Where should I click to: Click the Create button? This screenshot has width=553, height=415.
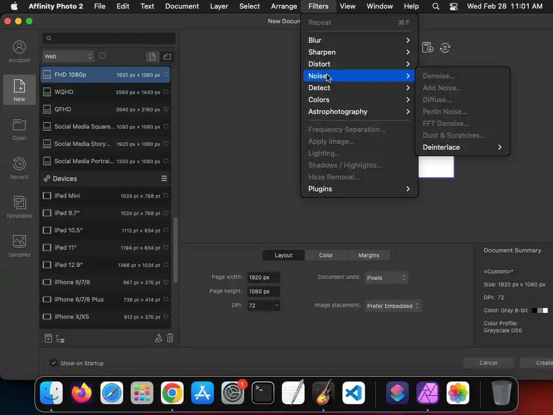click(x=537, y=363)
